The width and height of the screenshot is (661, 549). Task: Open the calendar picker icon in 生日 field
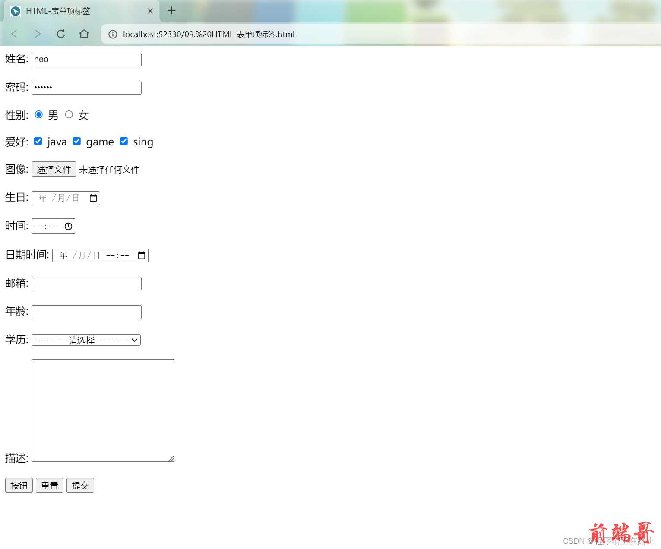coord(93,198)
